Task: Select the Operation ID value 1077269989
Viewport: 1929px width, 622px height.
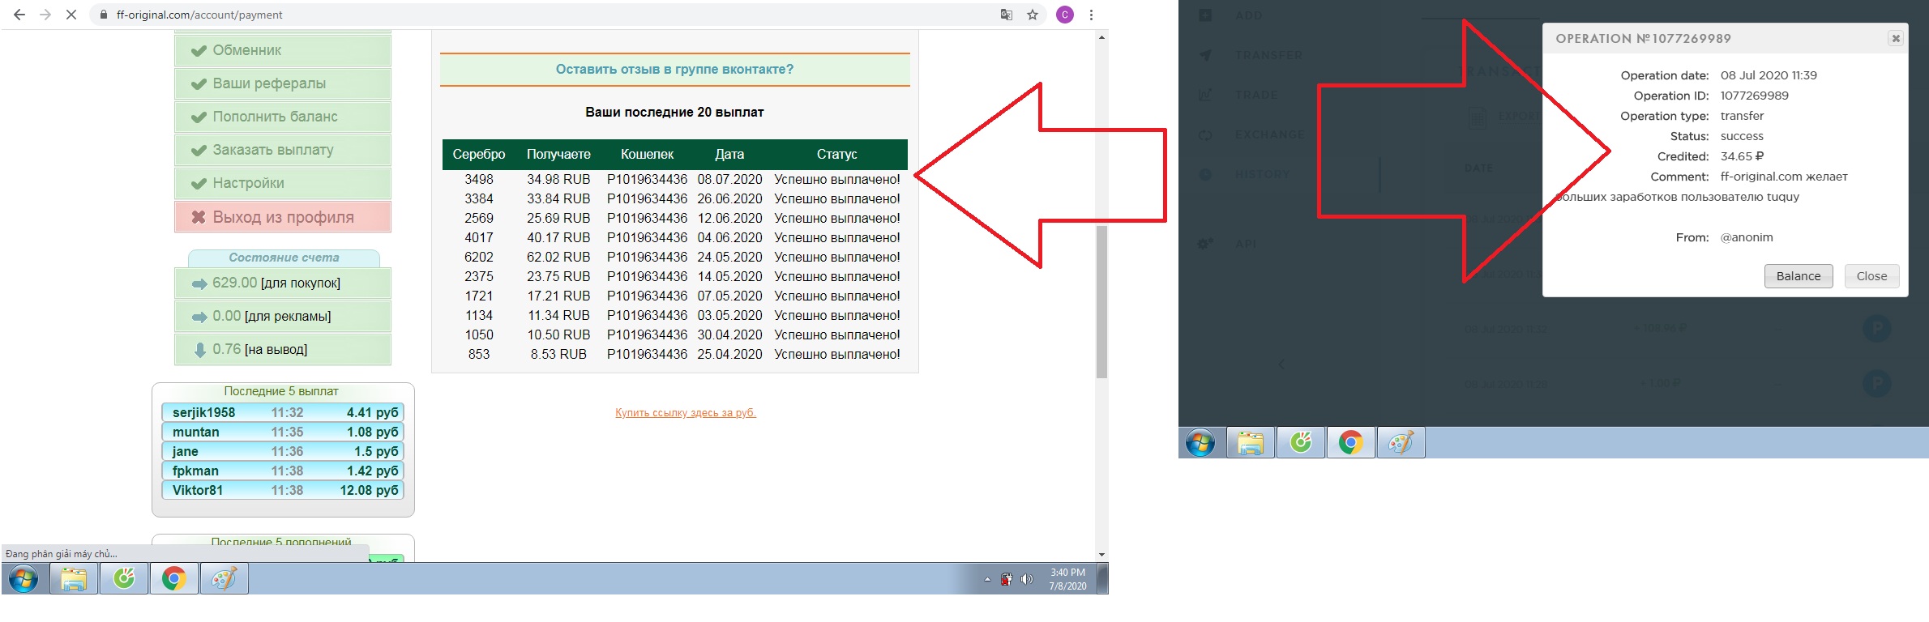Action: pyautogui.click(x=1755, y=96)
